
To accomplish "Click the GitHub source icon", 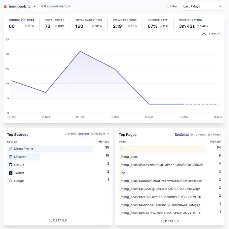I will click(10, 165).
